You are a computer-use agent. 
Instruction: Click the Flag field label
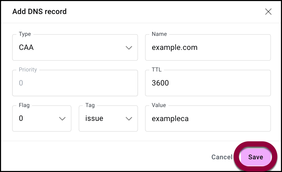[x=24, y=105]
